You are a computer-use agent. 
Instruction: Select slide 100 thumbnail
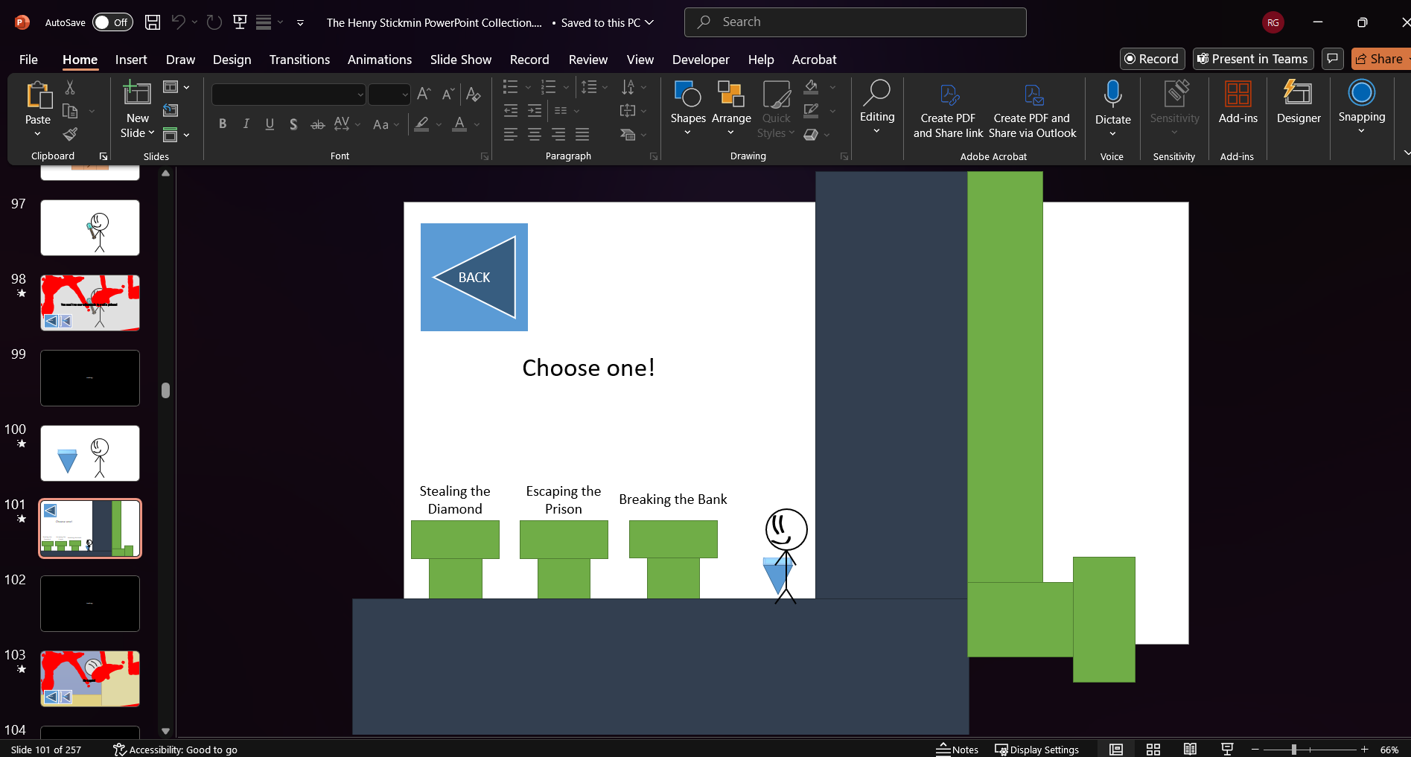coord(90,453)
